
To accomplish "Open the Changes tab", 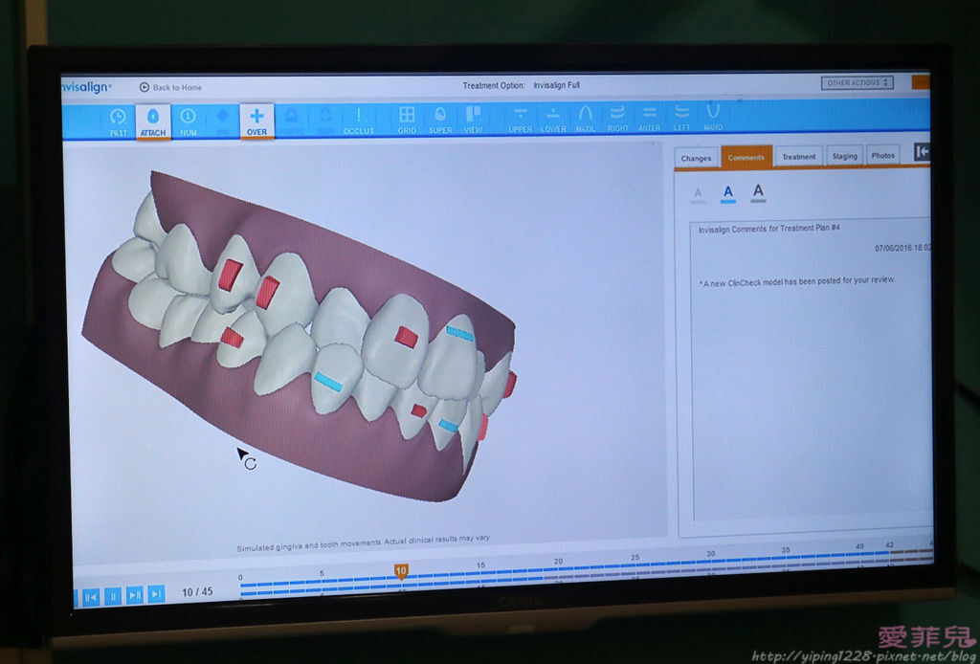I will (696, 158).
